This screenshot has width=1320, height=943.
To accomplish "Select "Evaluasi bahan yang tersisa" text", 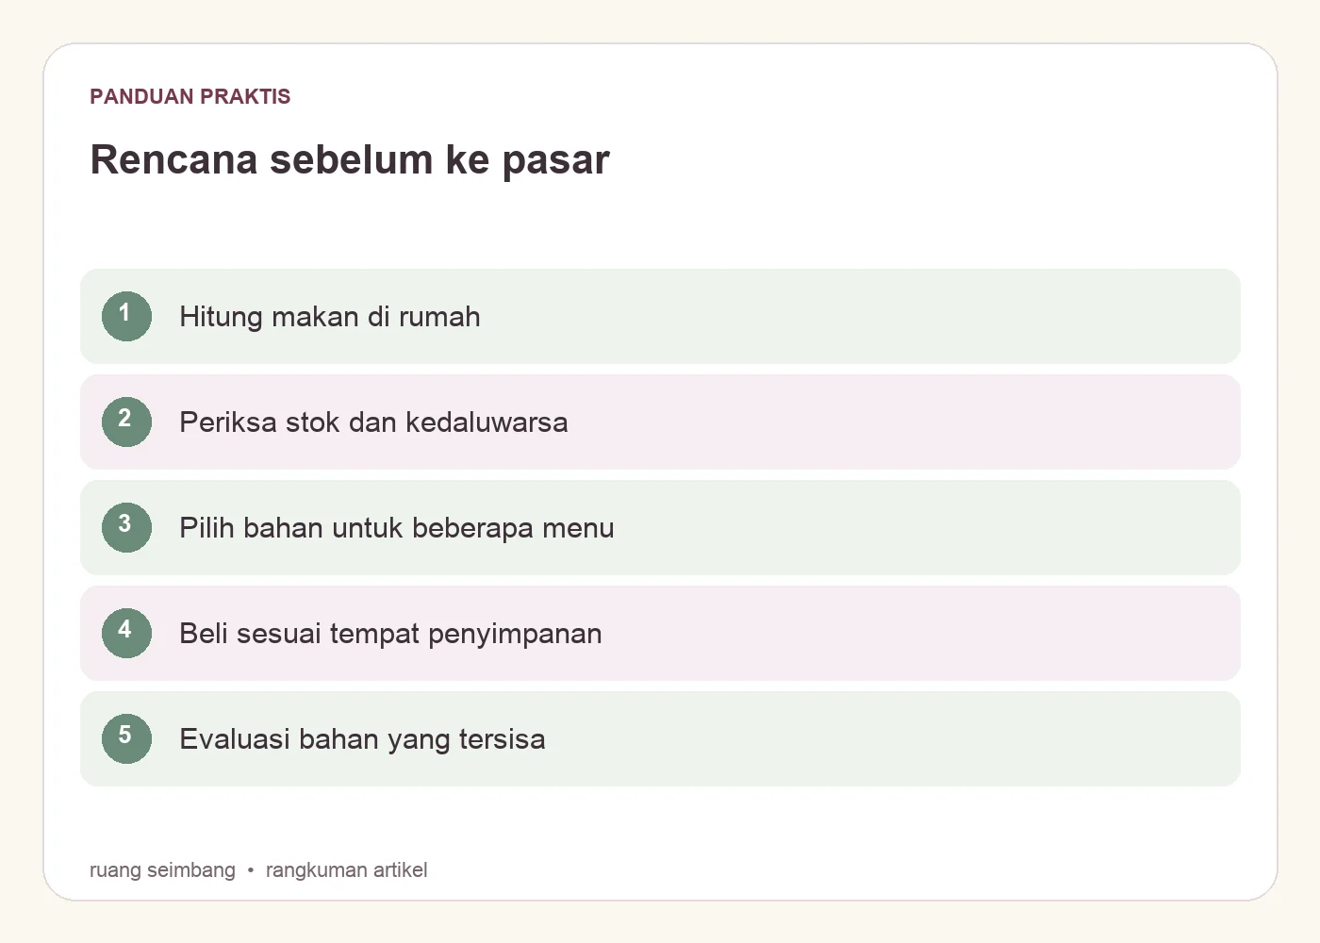I will pyautogui.click(x=362, y=739).
